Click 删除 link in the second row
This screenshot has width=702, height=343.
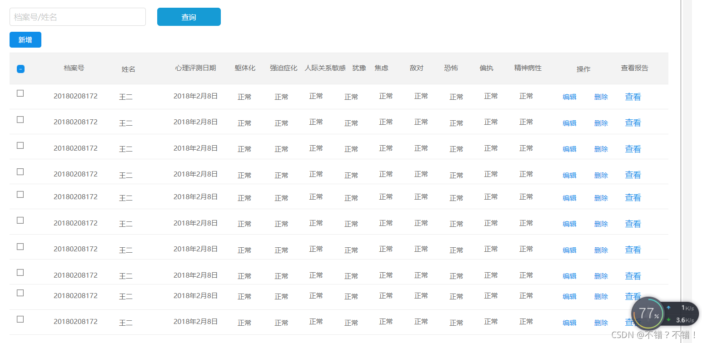click(601, 123)
